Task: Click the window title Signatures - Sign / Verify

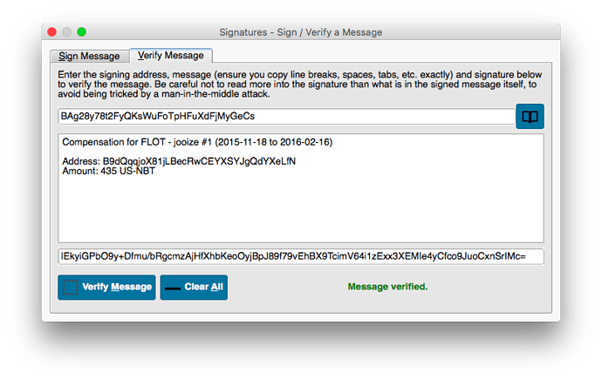Action: point(301,32)
